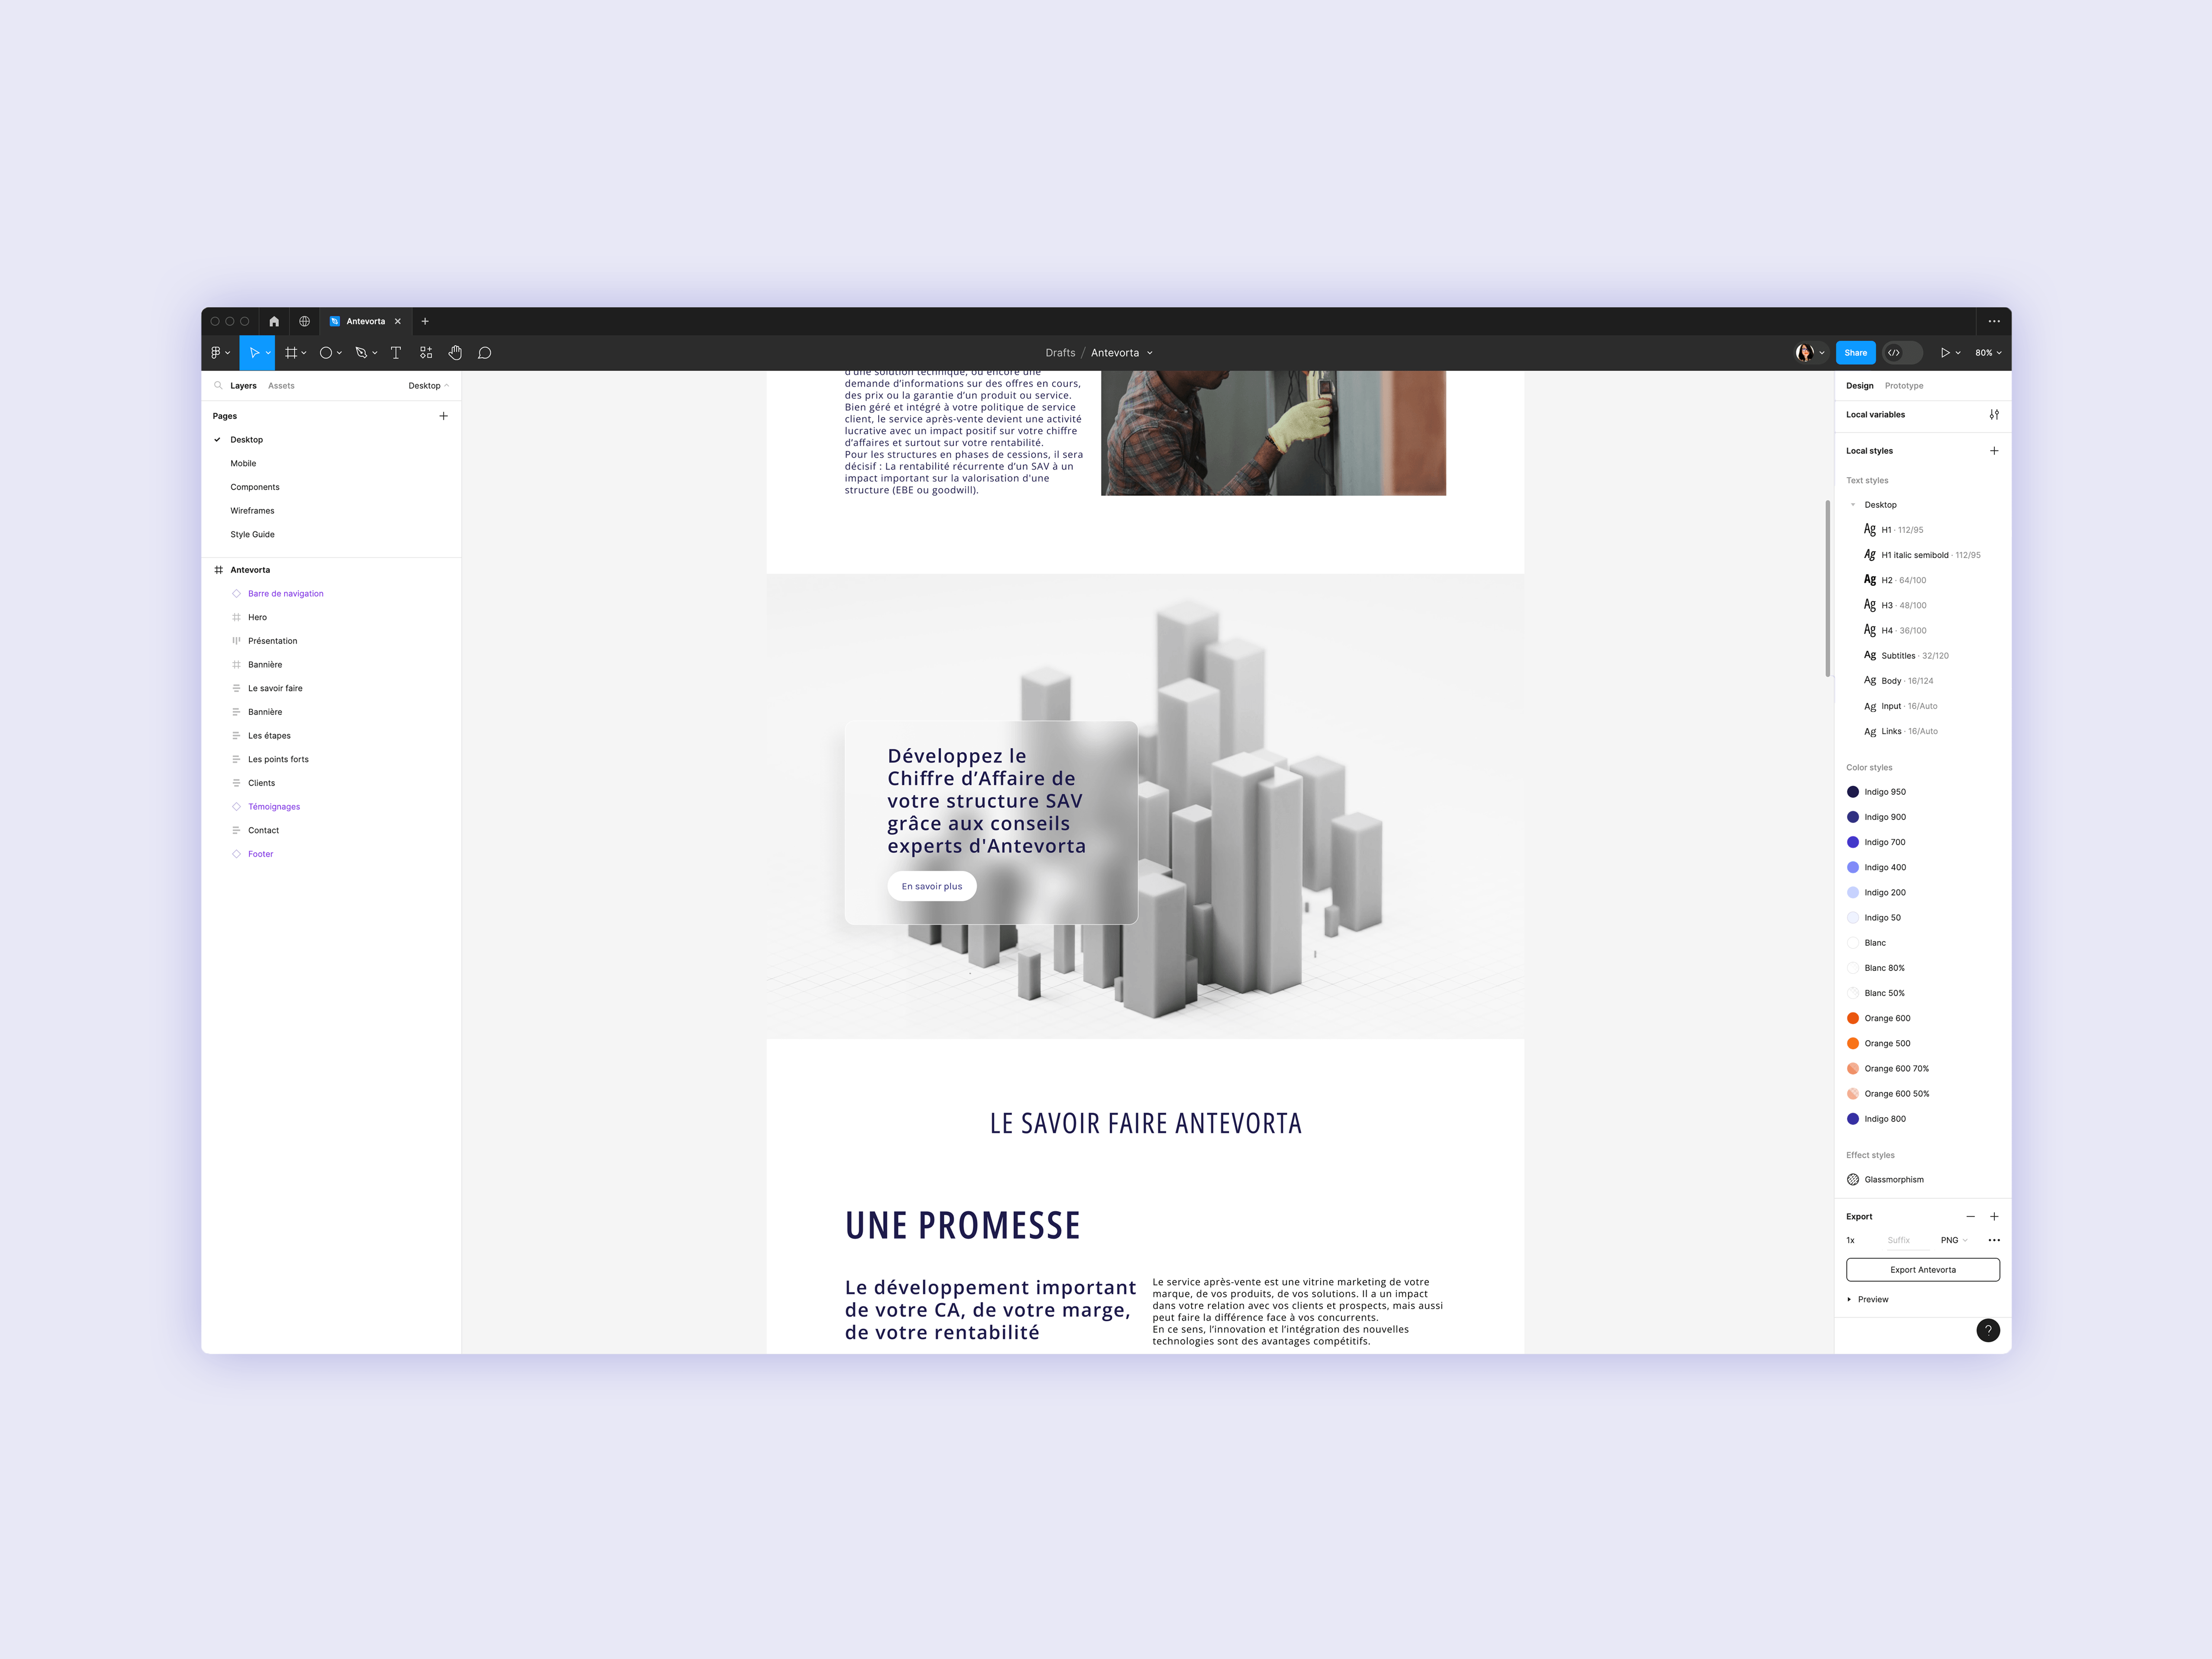Select the Frame tool
Image resolution: width=2212 pixels, height=1659 pixels.
[291, 353]
